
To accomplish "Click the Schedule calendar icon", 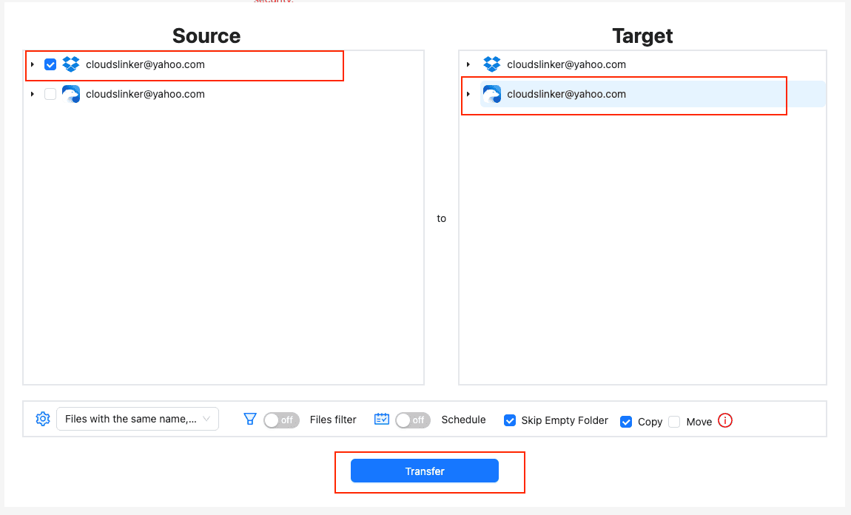I will [382, 420].
